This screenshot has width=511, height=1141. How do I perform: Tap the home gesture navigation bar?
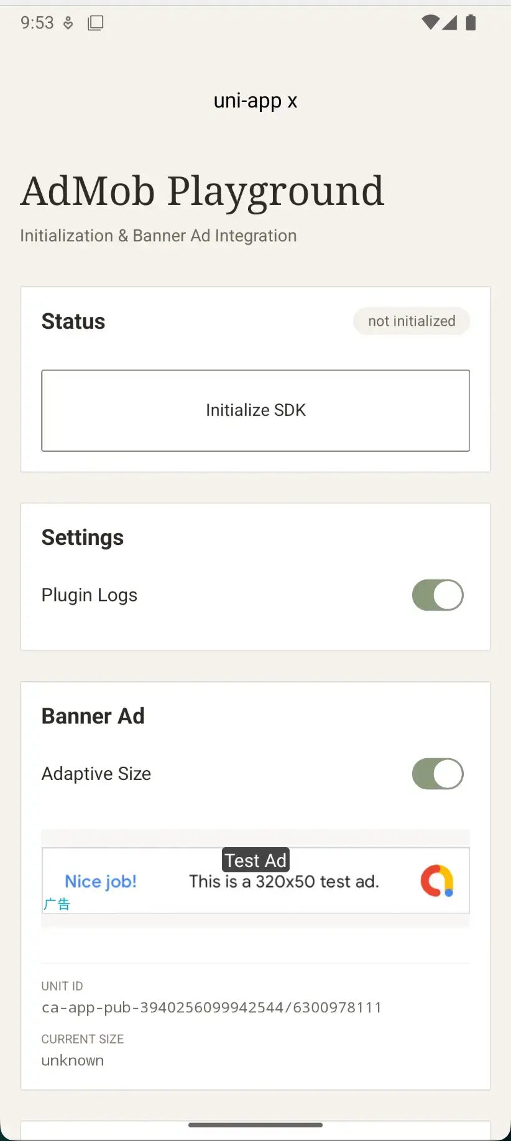pyautogui.click(x=255, y=1125)
